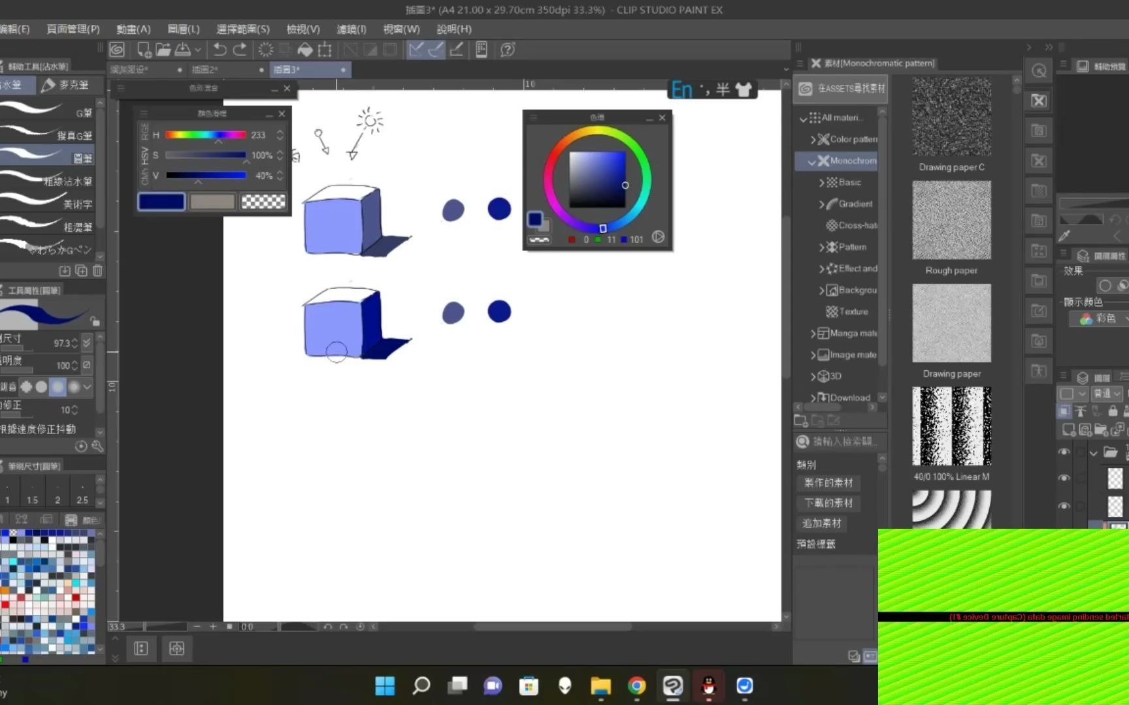Open the 選擇範圍(S) menu
1129x705 pixels.
point(242,29)
